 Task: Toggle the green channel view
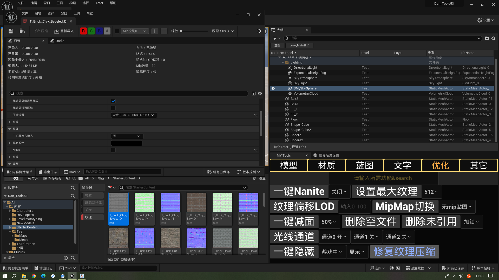click(91, 31)
